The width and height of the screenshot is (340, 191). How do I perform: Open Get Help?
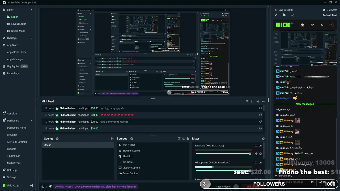click(12, 170)
